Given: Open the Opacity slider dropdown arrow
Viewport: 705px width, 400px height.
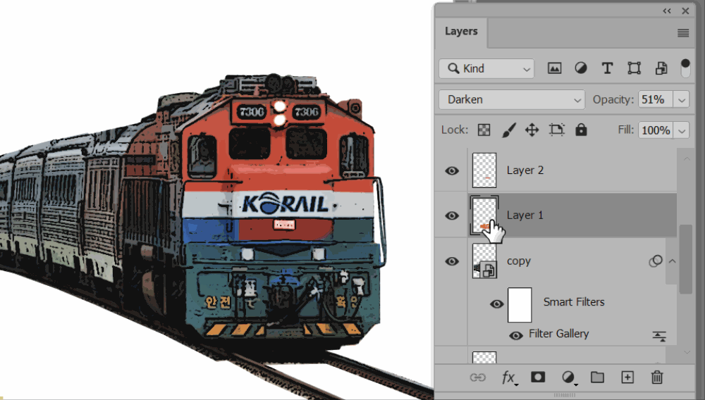Looking at the screenshot, I should pyautogui.click(x=681, y=100).
